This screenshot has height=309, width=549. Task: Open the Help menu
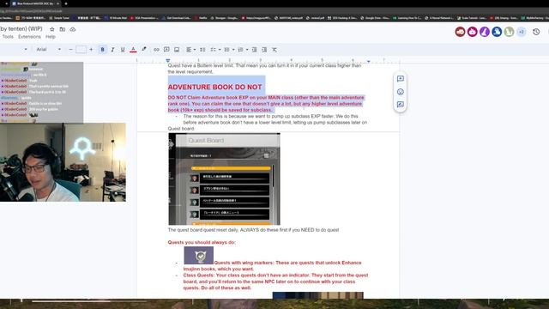point(51,37)
